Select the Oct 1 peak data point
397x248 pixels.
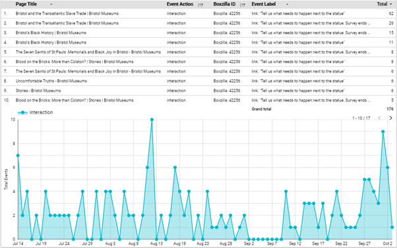pos(383,131)
